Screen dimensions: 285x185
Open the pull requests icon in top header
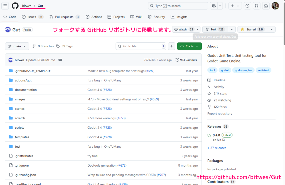coord(256,6)
